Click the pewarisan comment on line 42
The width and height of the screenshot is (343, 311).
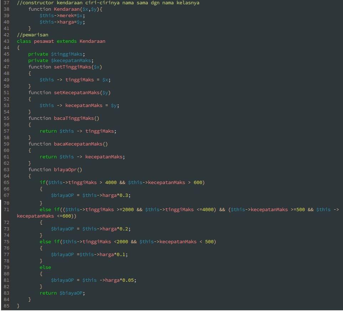tap(33, 35)
